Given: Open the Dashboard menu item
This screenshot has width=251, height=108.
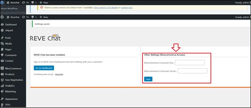Looking at the screenshot, I should pyautogui.click(x=11, y=25).
